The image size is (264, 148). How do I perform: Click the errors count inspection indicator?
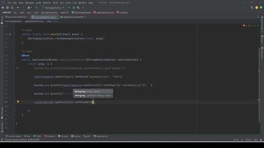(245, 25)
